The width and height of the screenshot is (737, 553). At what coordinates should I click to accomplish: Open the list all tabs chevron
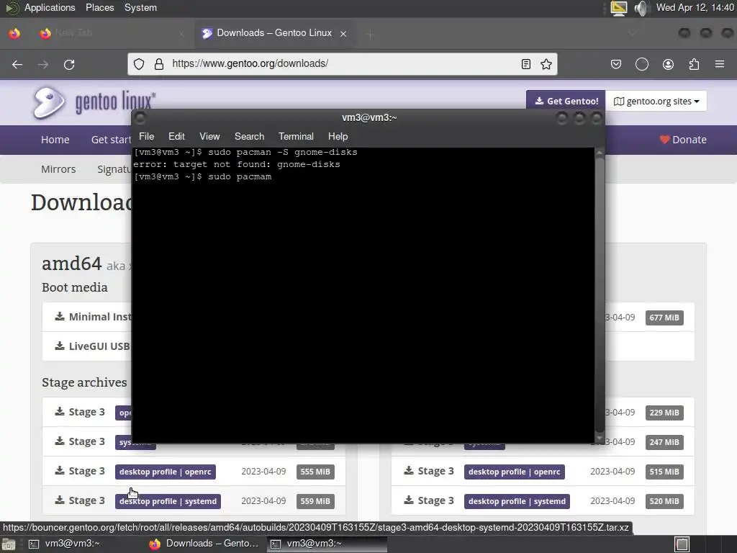click(632, 33)
